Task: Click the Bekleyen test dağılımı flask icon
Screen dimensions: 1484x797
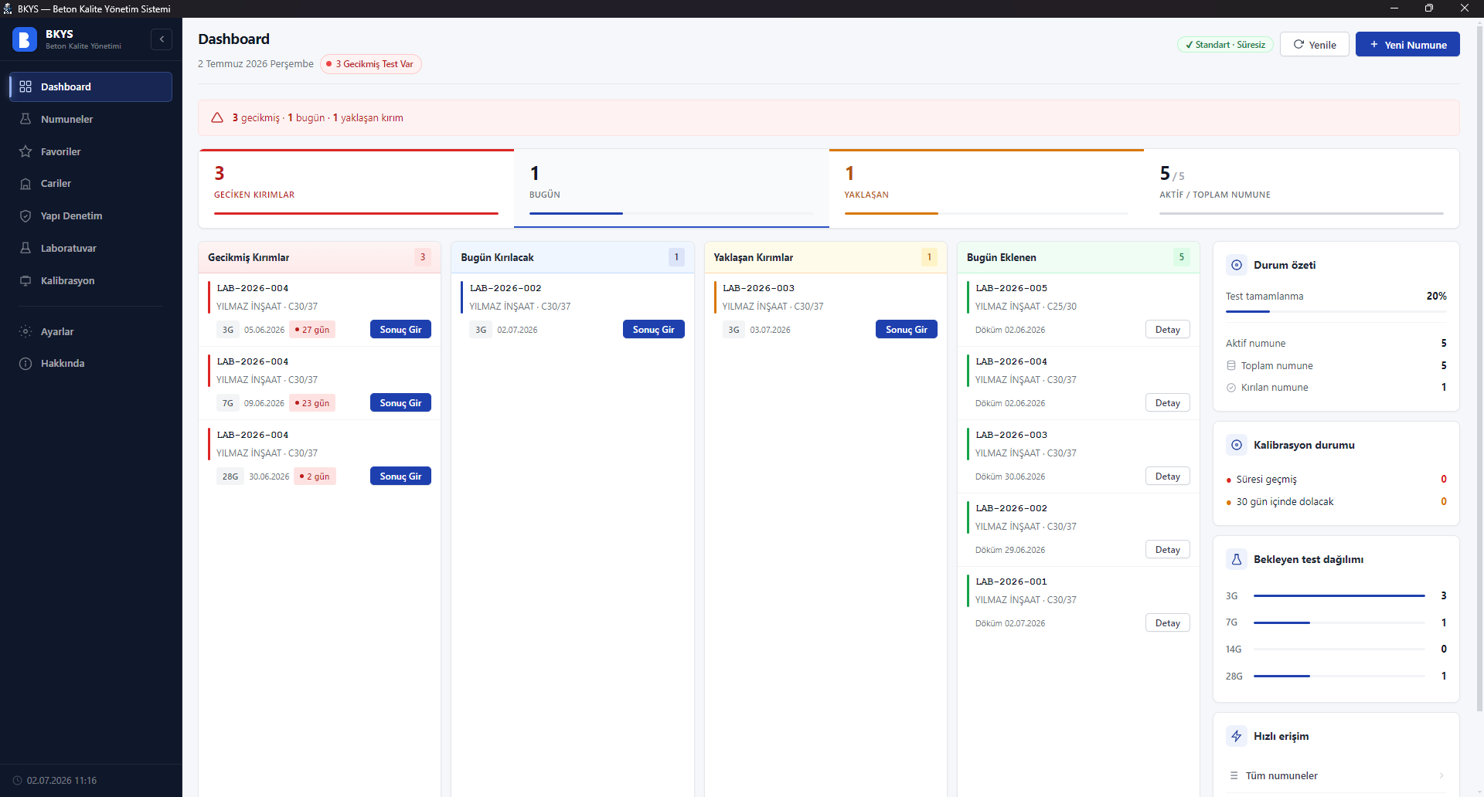Action: click(x=1237, y=559)
